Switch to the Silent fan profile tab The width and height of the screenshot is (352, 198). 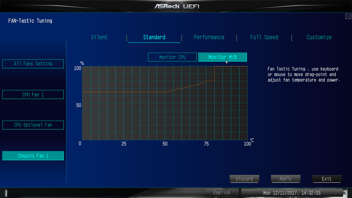[99, 37]
